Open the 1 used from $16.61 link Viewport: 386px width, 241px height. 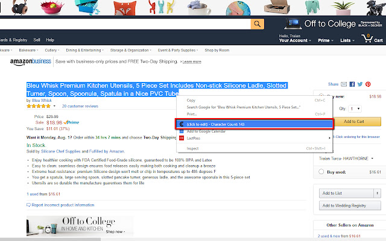click(43, 194)
